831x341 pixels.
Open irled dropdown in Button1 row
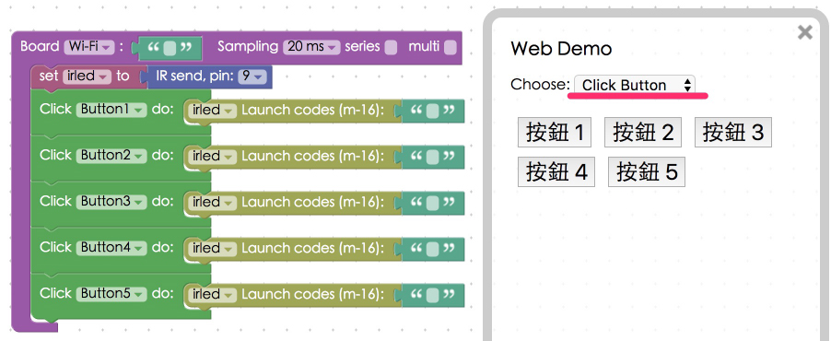coord(213,111)
